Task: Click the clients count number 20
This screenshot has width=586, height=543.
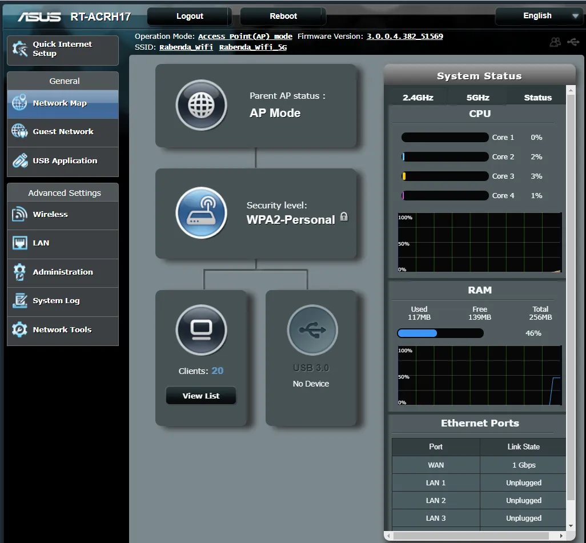Action: [217, 371]
